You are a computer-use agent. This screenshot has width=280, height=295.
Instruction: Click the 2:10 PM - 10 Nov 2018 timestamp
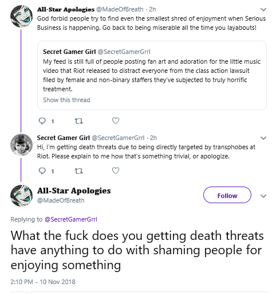pyautogui.click(x=43, y=282)
